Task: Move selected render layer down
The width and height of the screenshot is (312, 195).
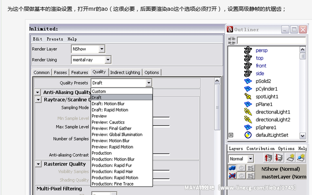Action: (x=279, y=158)
